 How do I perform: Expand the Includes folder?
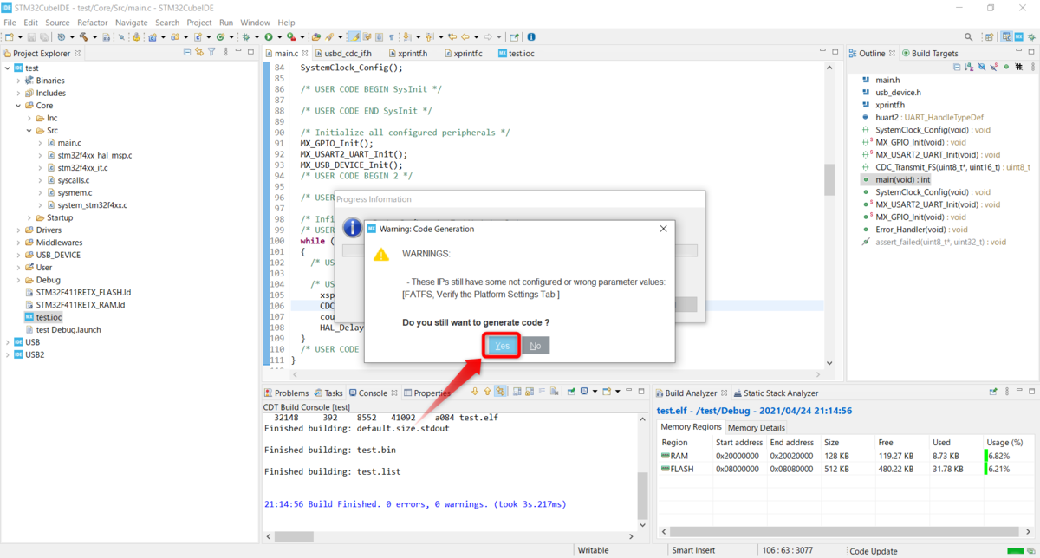[x=18, y=93]
